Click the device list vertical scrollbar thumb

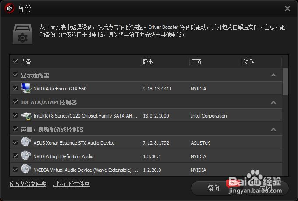(x=285, y=82)
